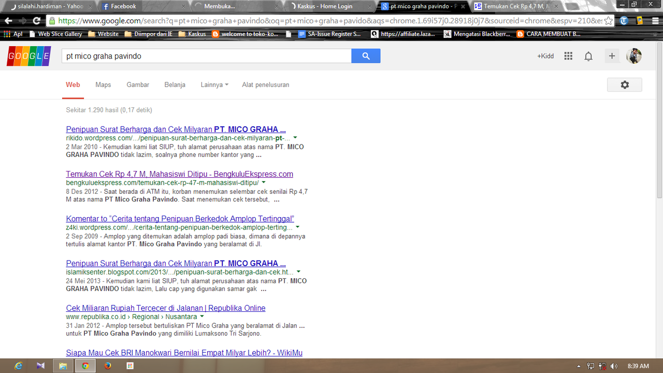Open Alat penelusuran search tools
Viewport: 663px width, 373px height.
(x=266, y=85)
